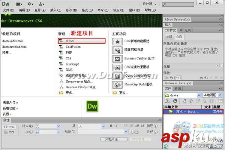Create a new HTML document
Image resolution: width=225 pixels, height=150 pixels.
(x=82, y=41)
